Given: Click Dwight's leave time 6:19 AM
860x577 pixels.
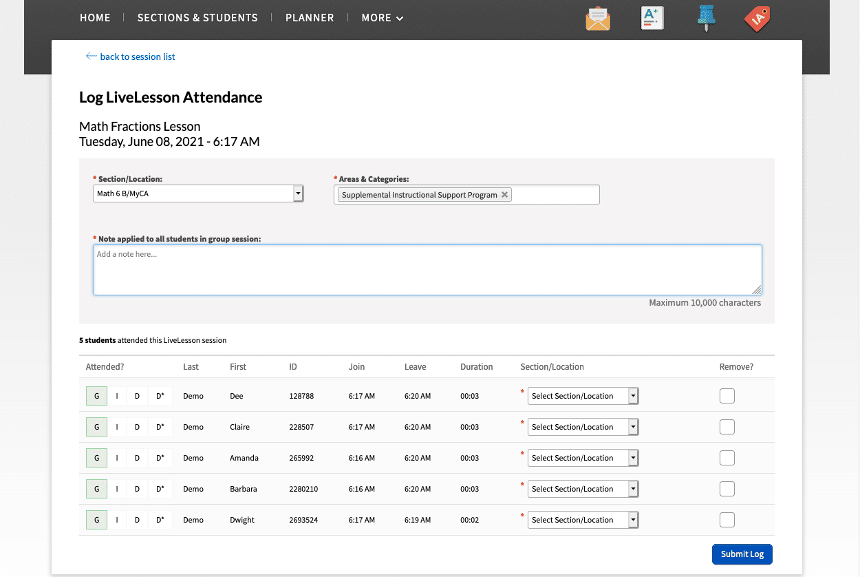Looking at the screenshot, I should click(418, 520).
